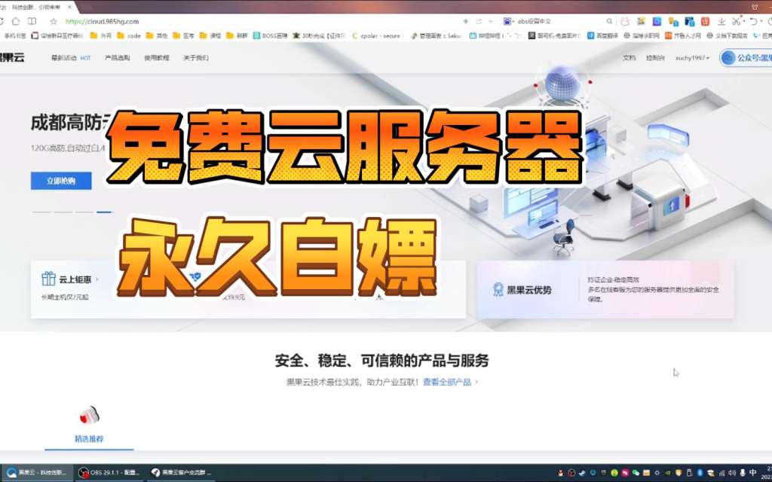Screen dimensions: 772x482
Task: Open Baidu search engine selector
Action: 507,21
